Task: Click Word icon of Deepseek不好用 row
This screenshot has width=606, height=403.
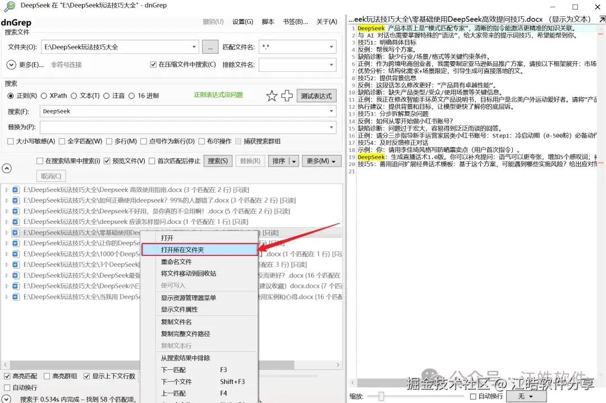Action: coord(16,211)
